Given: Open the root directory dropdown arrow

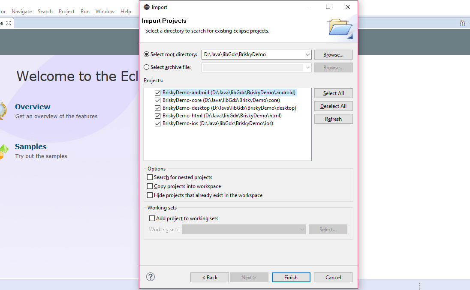Looking at the screenshot, I should click(307, 55).
